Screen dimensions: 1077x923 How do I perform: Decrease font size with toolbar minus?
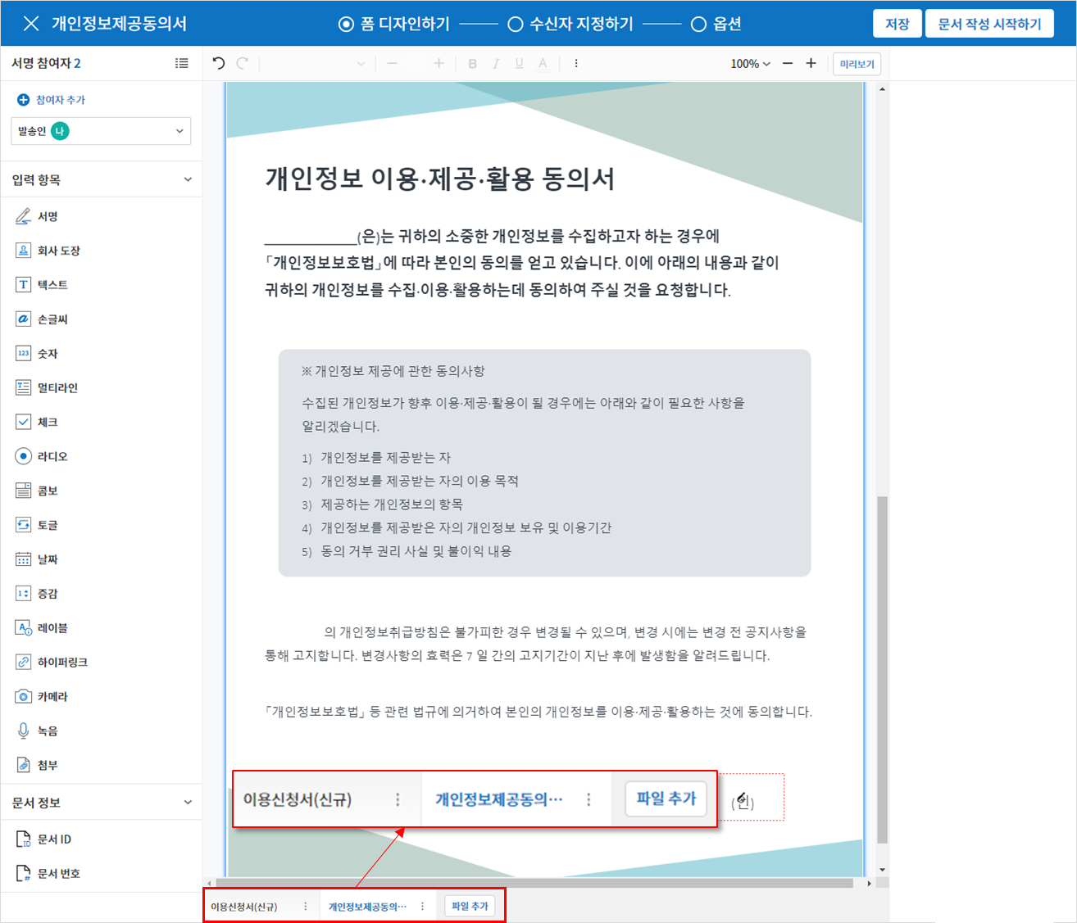pyautogui.click(x=392, y=63)
